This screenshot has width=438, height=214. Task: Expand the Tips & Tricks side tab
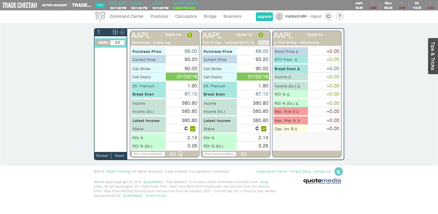[433, 56]
